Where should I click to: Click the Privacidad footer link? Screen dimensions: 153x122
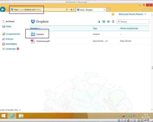point(9,110)
